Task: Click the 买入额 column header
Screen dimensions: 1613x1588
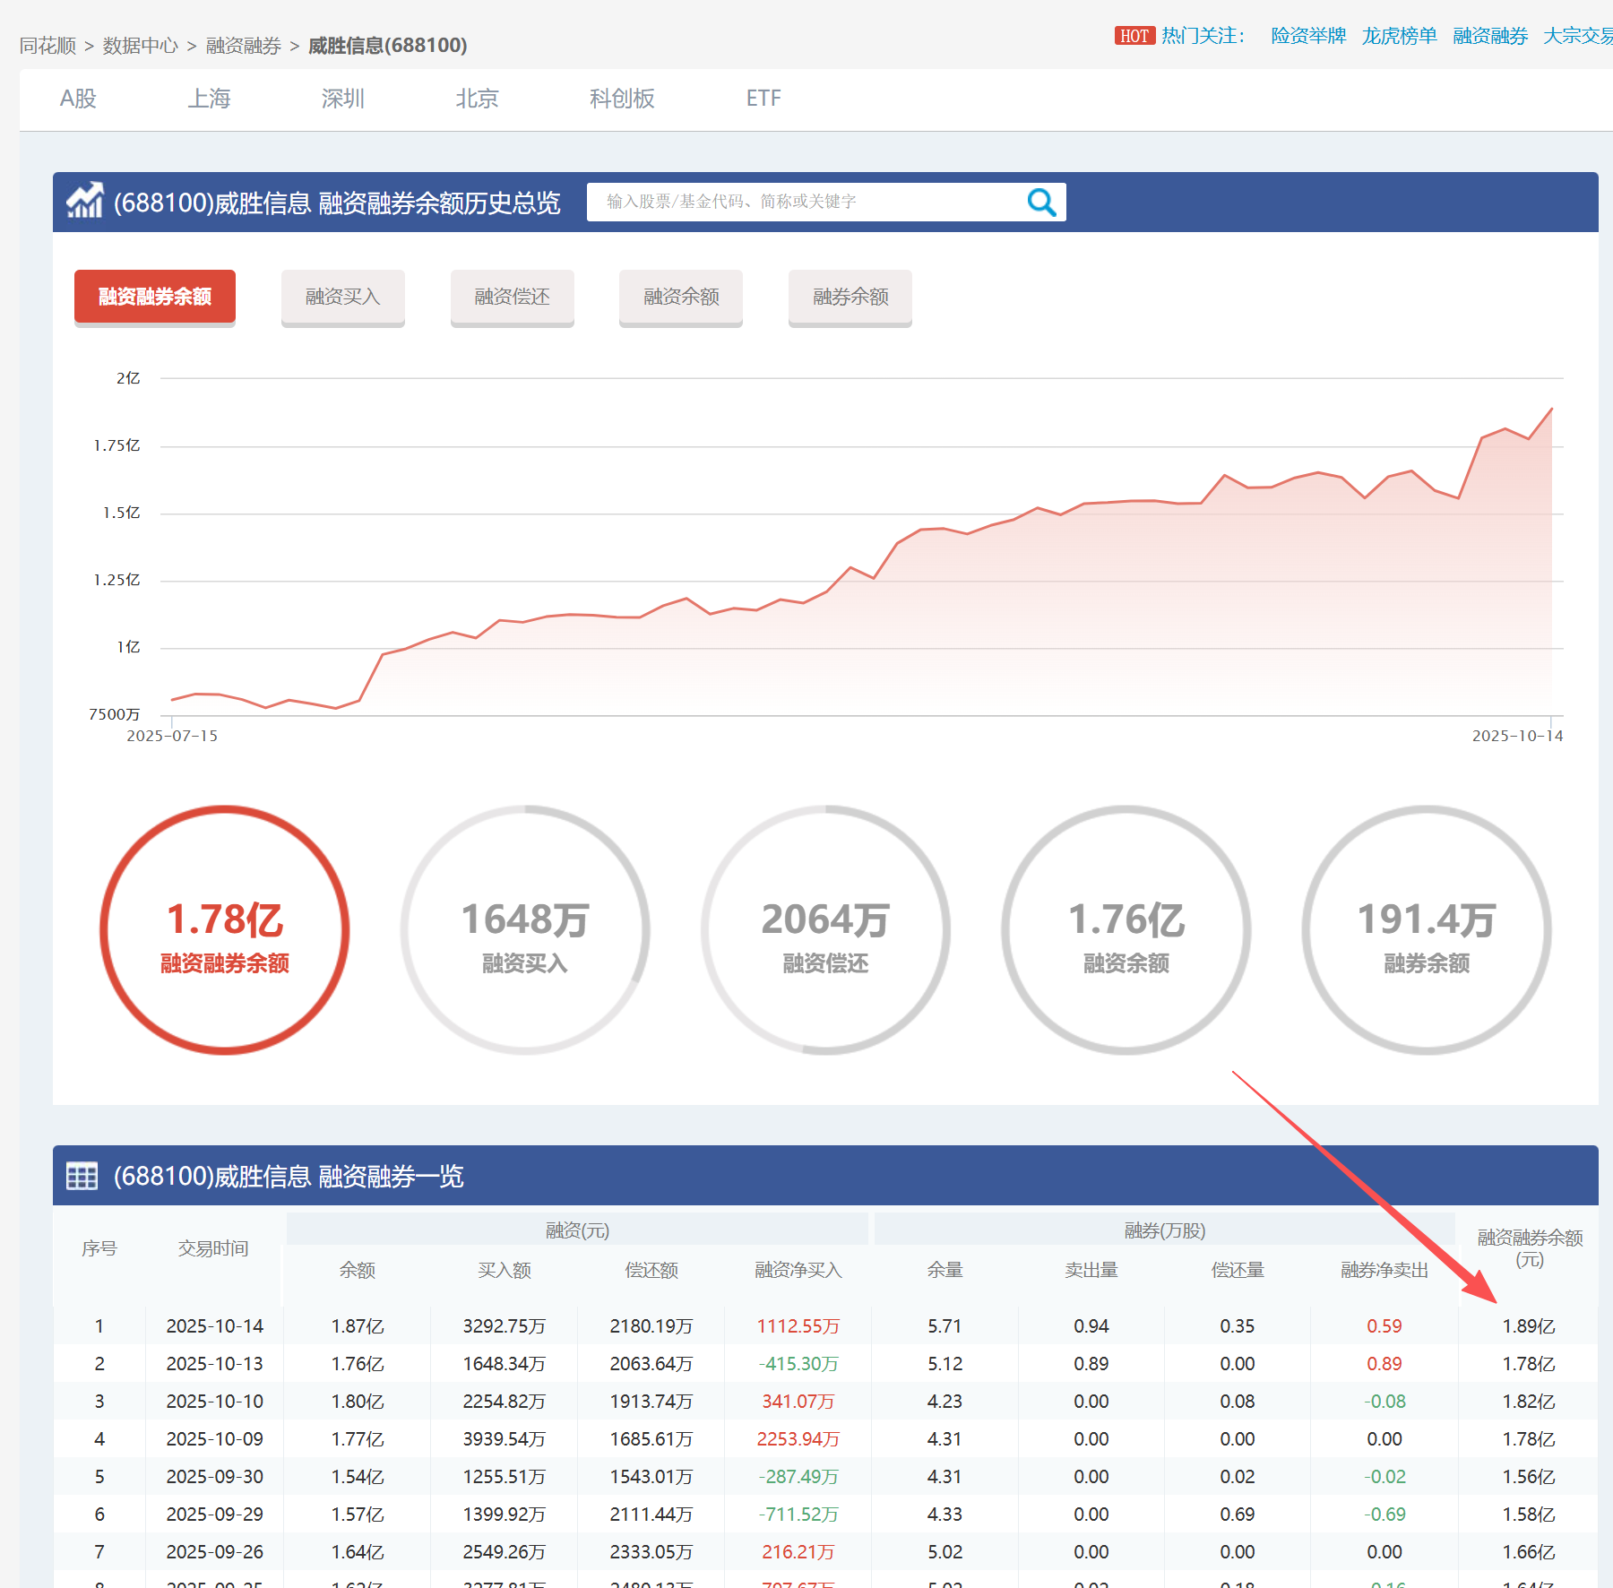Action: pyautogui.click(x=505, y=1270)
